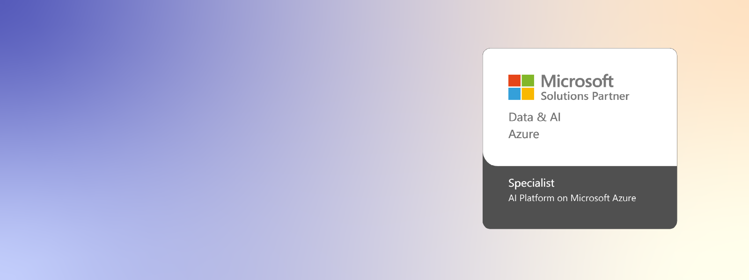Click the Microsoft four-square logo

point(521,87)
